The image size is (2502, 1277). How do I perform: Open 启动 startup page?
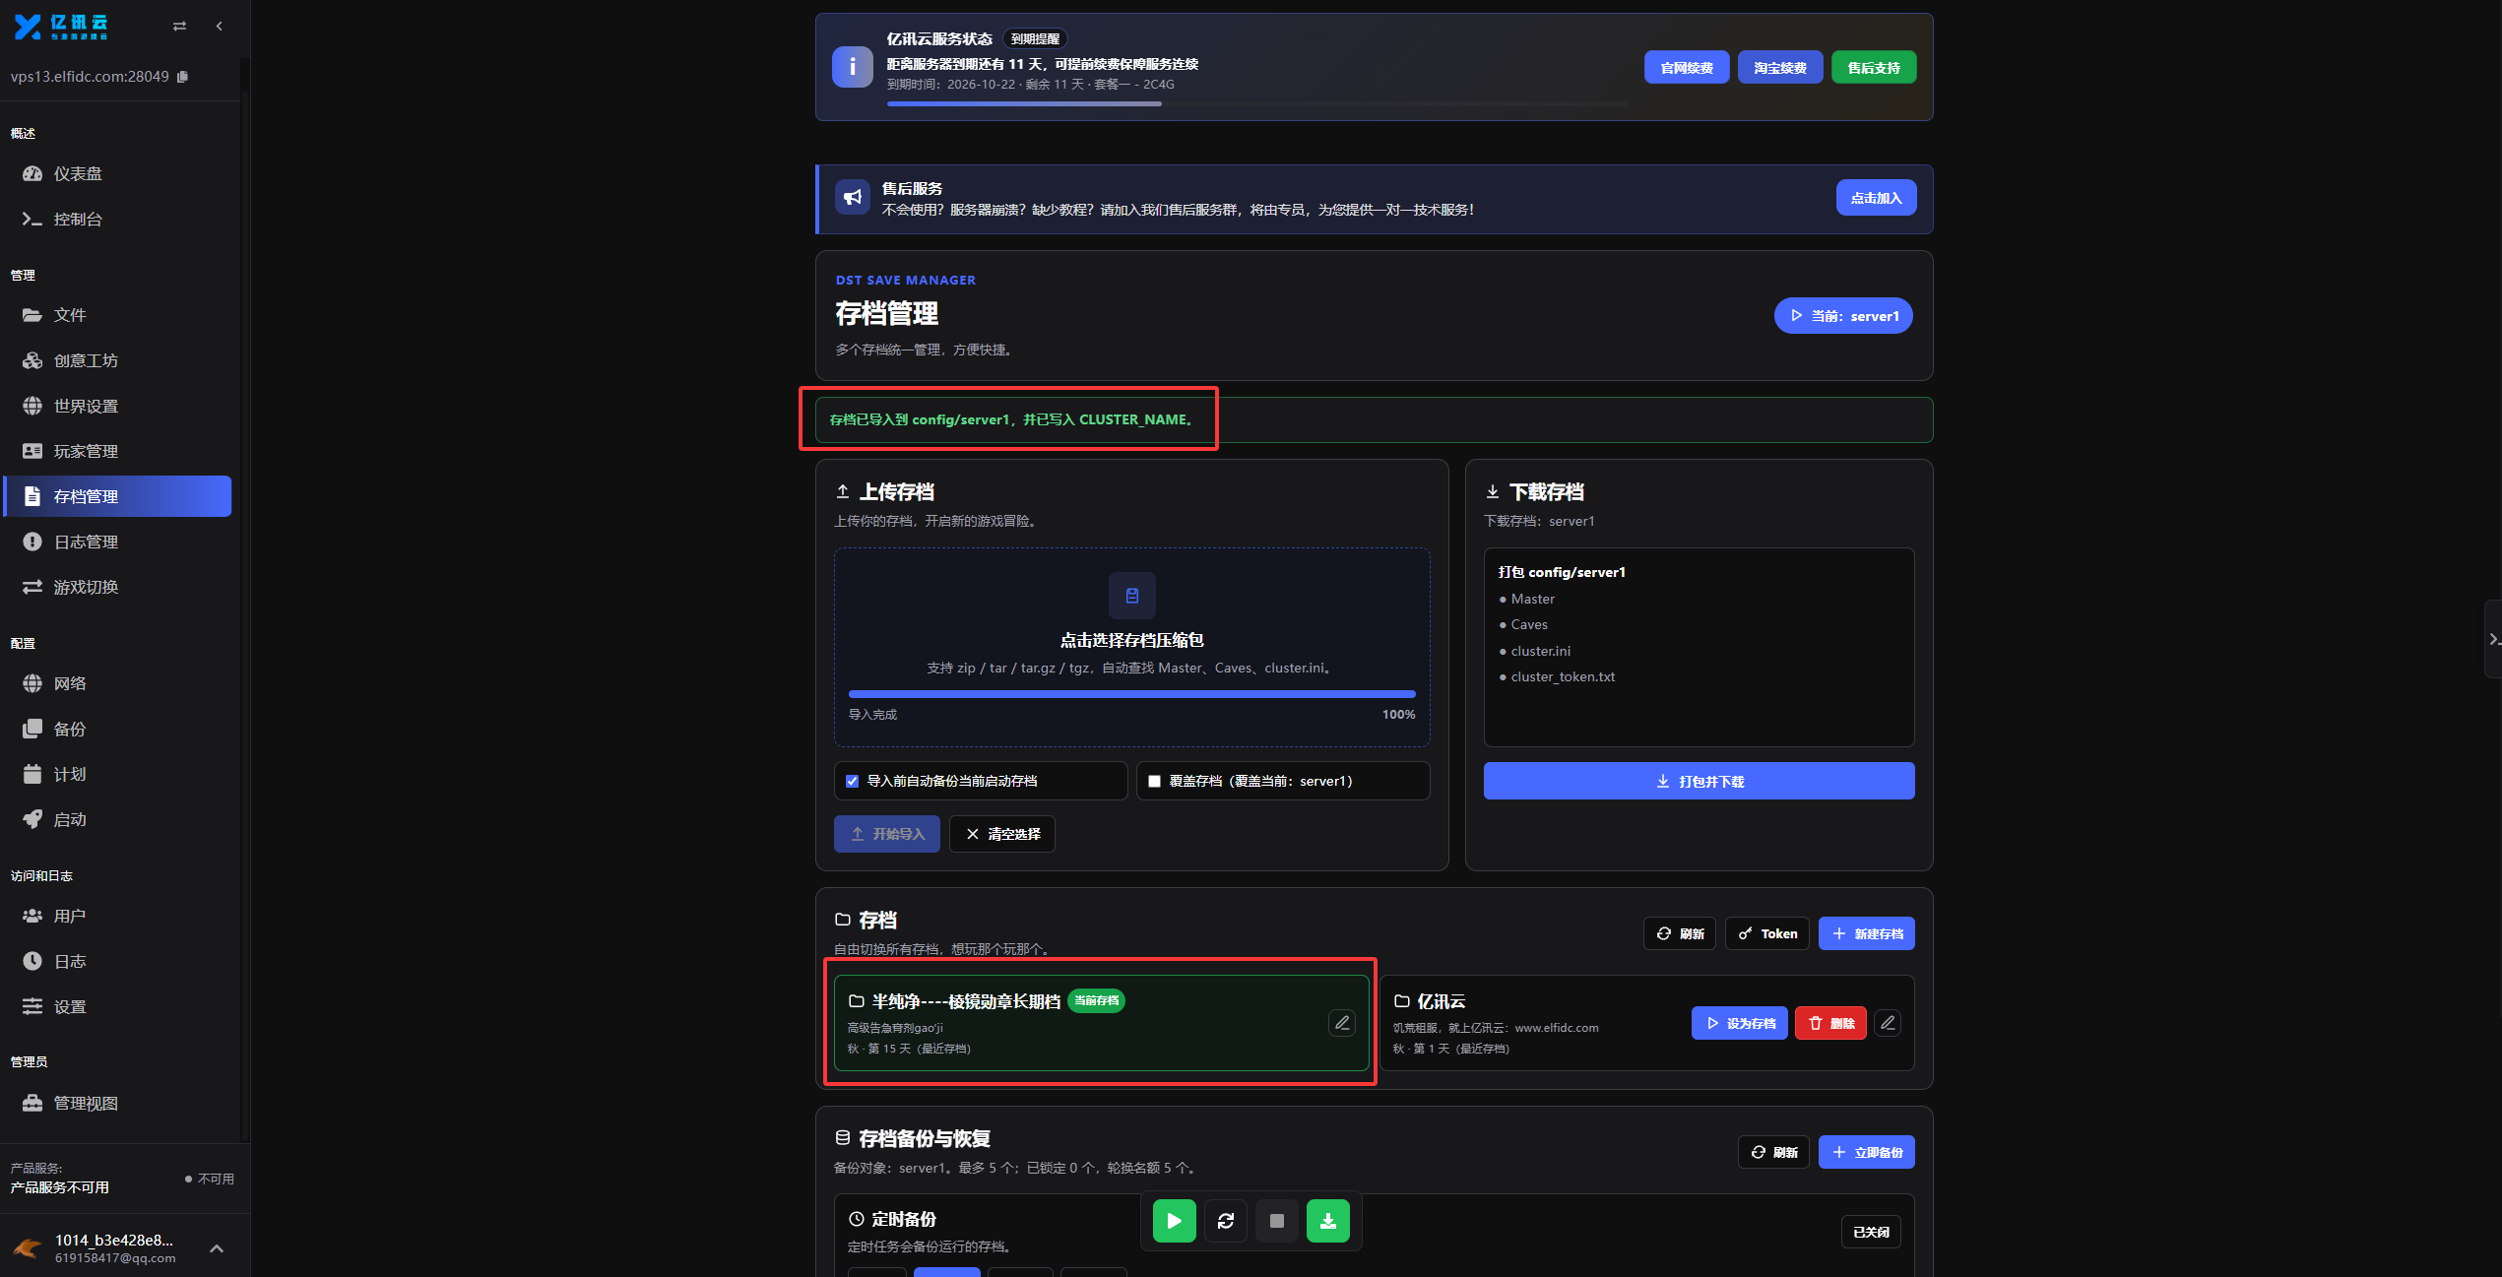118,819
